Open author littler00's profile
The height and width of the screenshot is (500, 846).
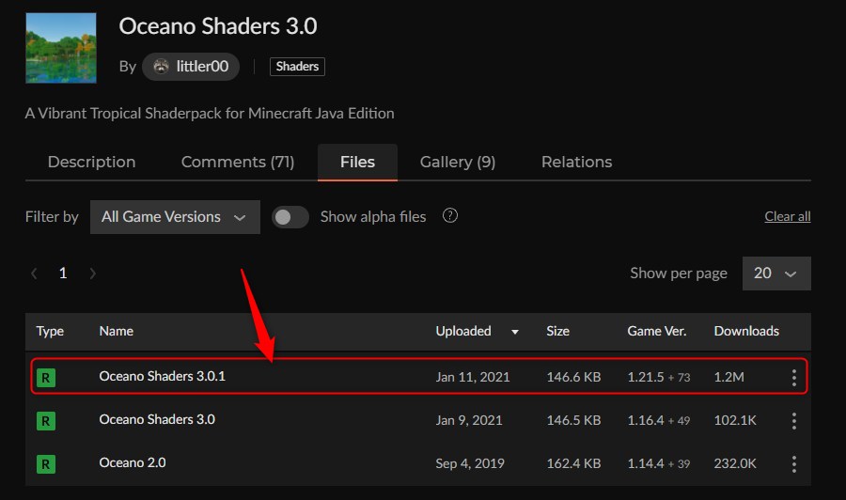pyautogui.click(x=191, y=67)
